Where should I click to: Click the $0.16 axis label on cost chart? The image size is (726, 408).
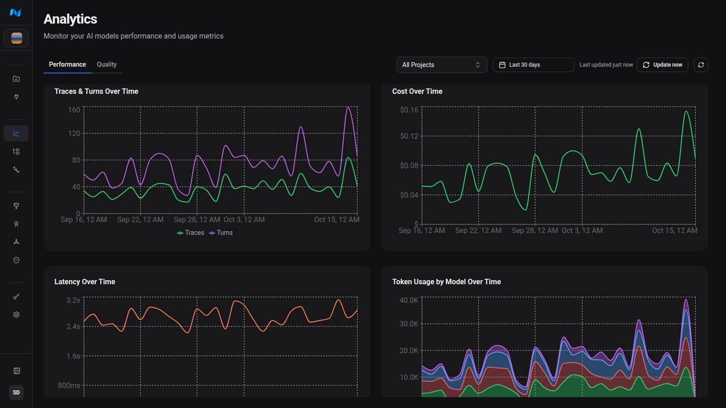[x=409, y=110]
